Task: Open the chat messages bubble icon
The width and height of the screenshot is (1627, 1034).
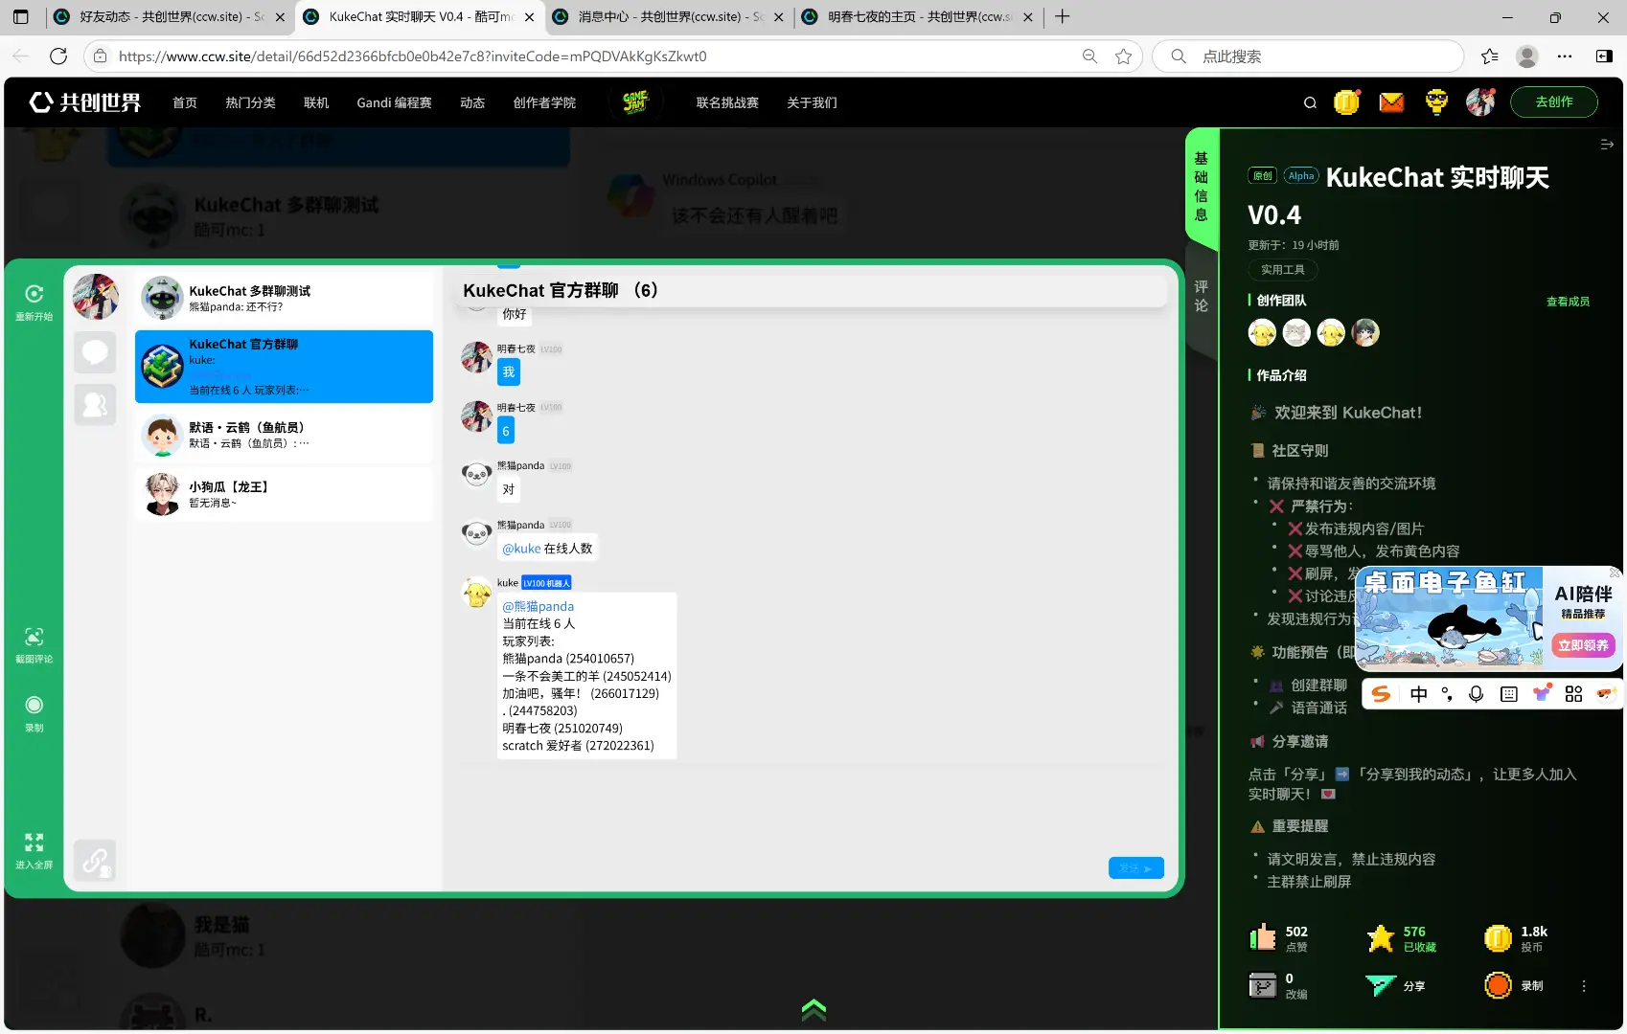Action: [x=95, y=352]
